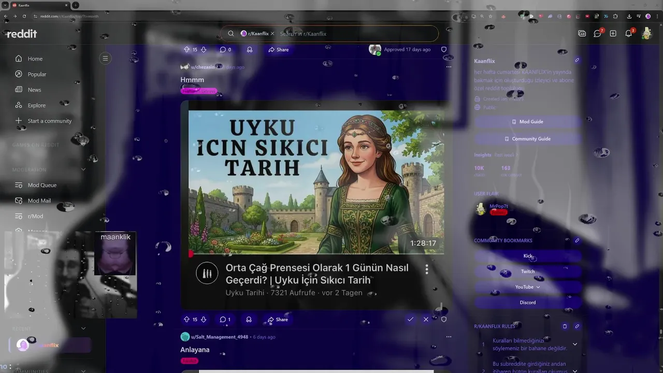Share the Hmmm post
Image resolution: width=663 pixels, height=373 pixels.
pyautogui.click(x=278, y=320)
